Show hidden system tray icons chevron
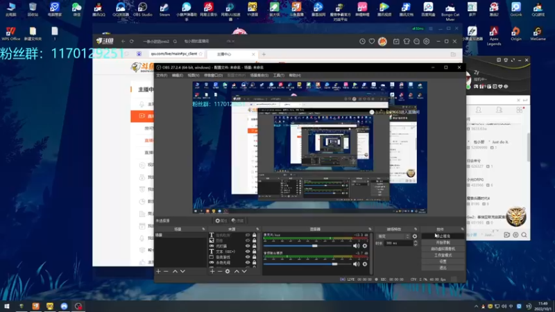The width and height of the screenshot is (555, 312). pyautogui.click(x=476, y=306)
